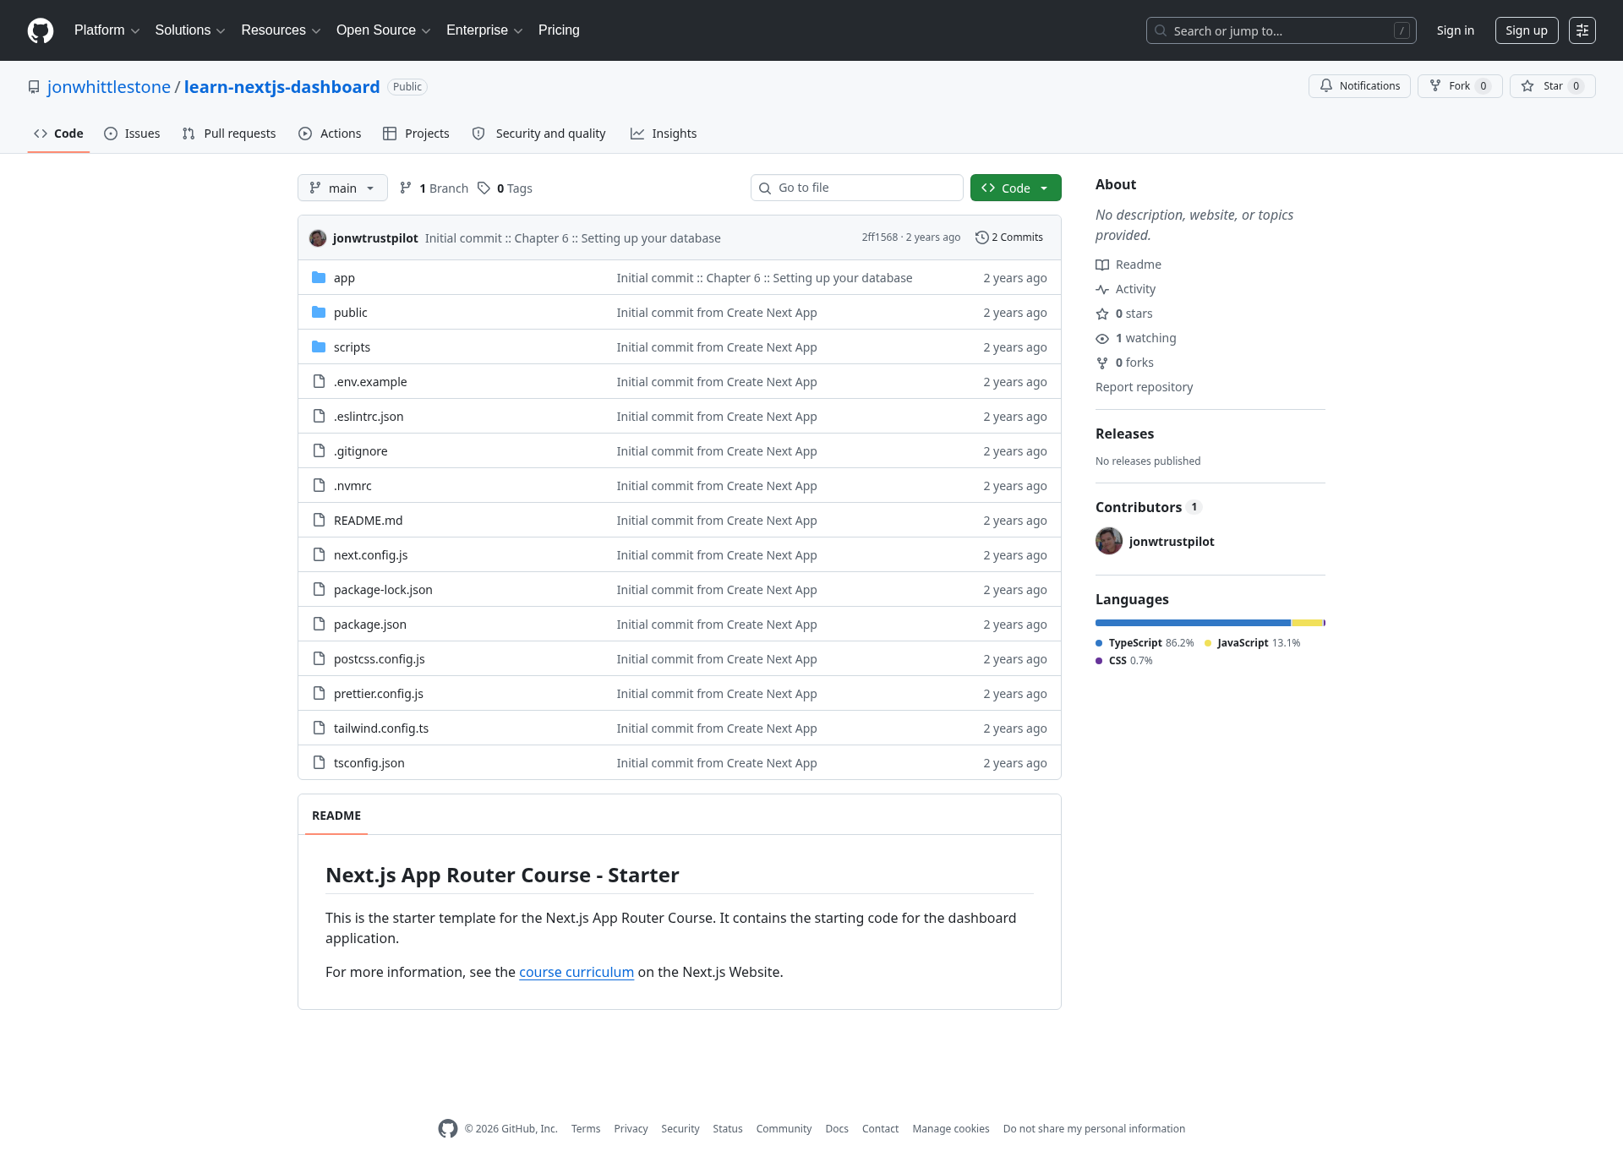
Task: Expand the Solutions menu
Action: click(189, 30)
